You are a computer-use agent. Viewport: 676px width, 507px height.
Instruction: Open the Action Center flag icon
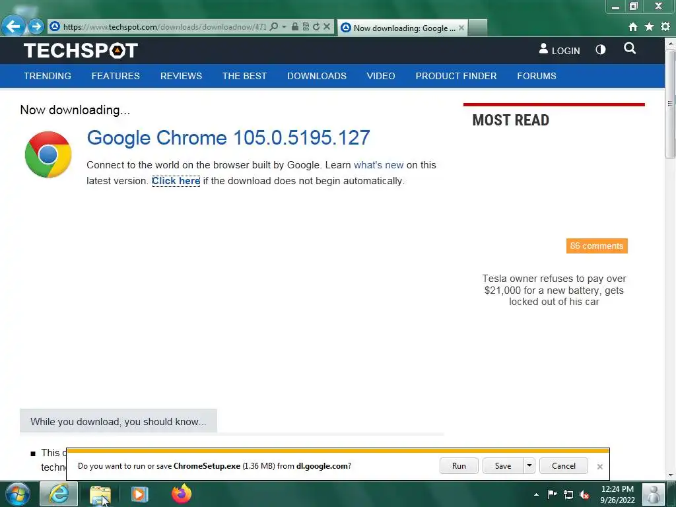[x=553, y=494]
